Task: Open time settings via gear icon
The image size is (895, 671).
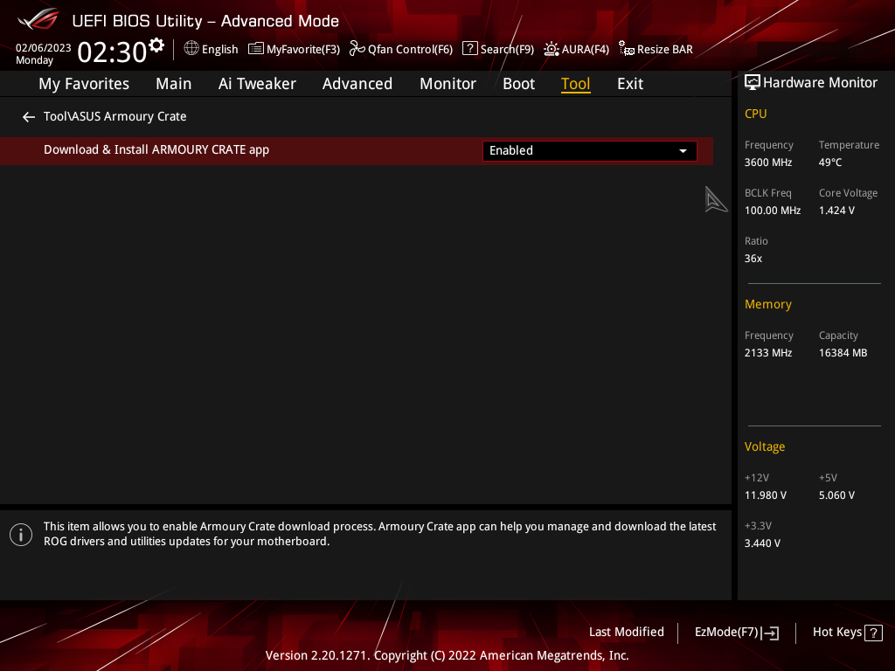Action: [156, 45]
